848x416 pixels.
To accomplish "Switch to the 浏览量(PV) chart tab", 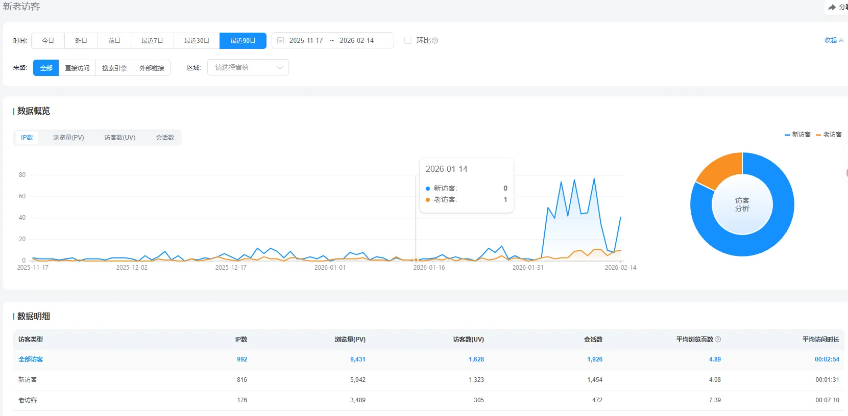I will point(68,138).
